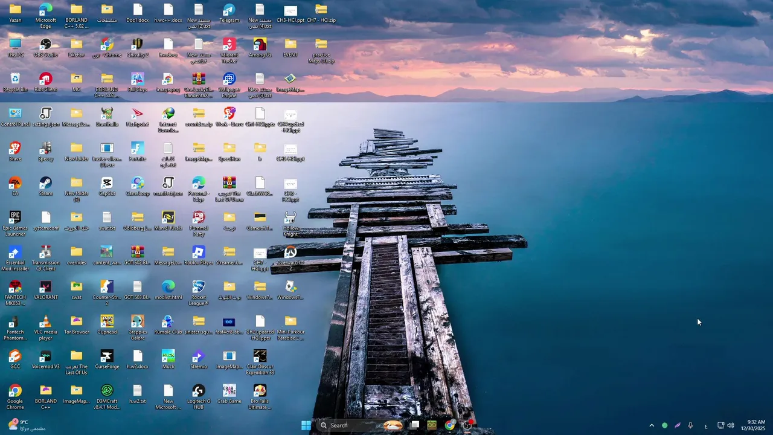Click the Clair Obscur Expedition 33 icon
The image size is (773, 435).
point(260,362)
